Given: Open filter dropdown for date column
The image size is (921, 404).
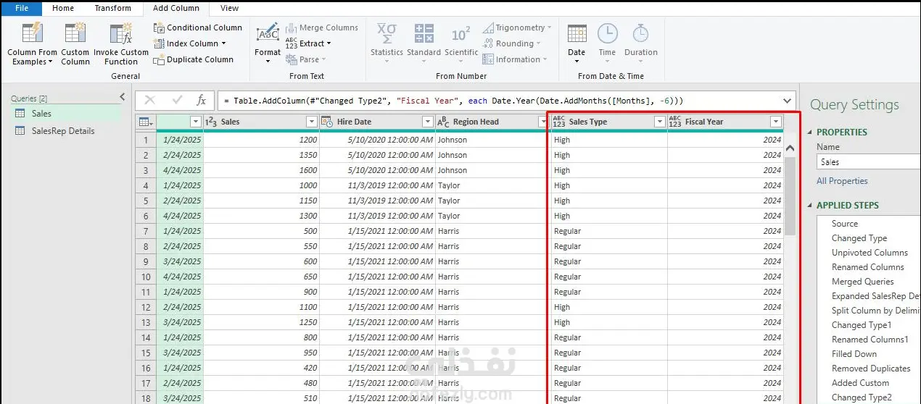Looking at the screenshot, I should coord(195,122).
